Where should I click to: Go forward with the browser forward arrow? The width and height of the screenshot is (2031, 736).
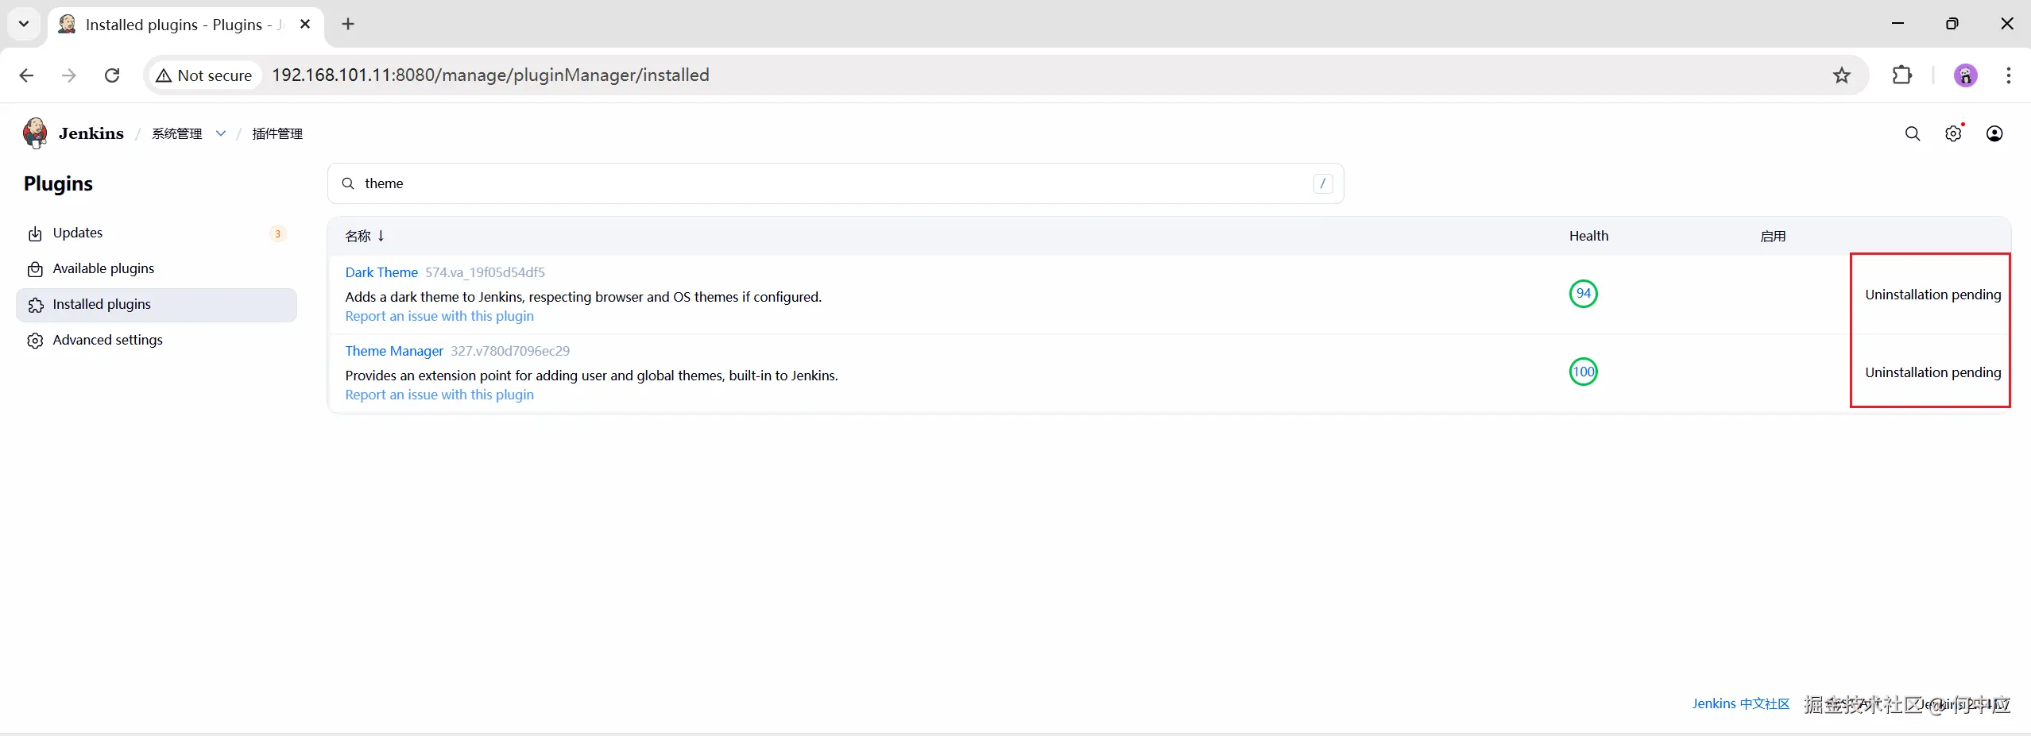pos(69,75)
